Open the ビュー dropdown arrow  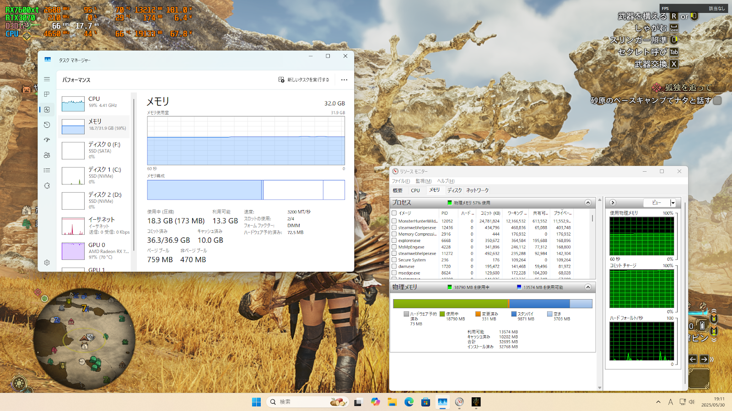(673, 203)
